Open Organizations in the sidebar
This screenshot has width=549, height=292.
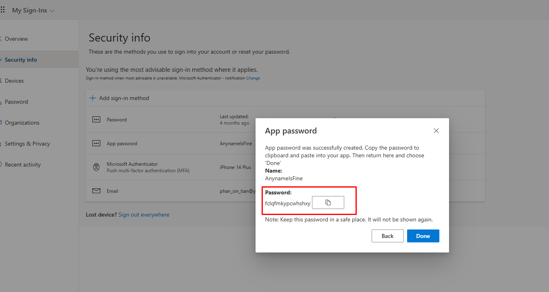point(22,123)
